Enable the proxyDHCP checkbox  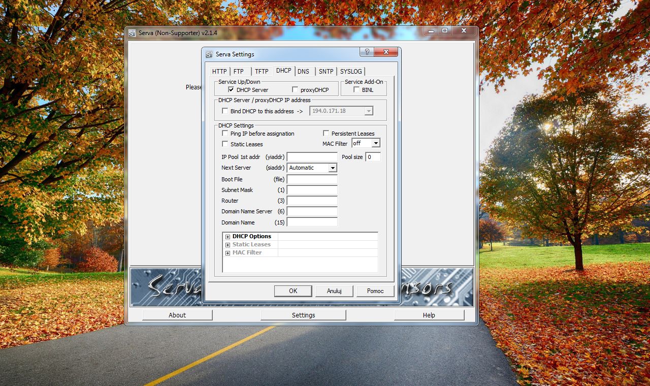[295, 90]
